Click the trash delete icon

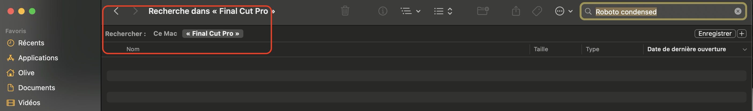345,11
